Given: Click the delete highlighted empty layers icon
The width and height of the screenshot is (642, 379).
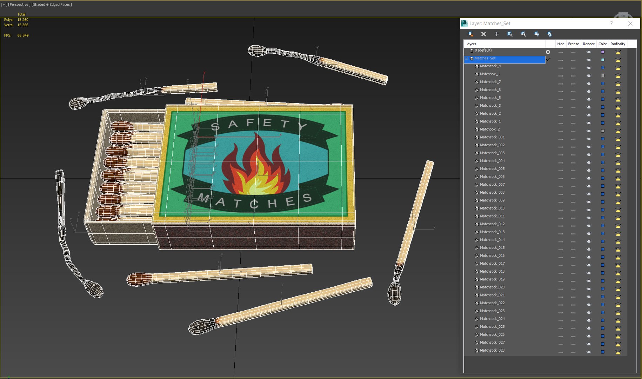Looking at the screenshot, I should pos(483,34).
